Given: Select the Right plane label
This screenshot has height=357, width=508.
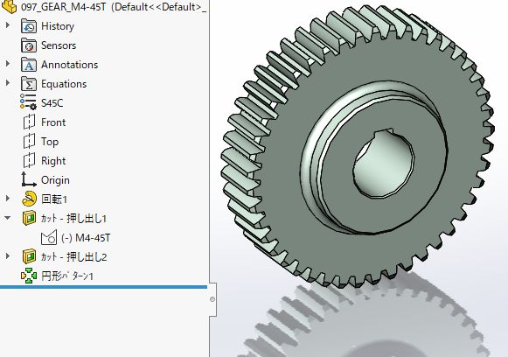Looking at the screenshot, I should pos(53,161).
